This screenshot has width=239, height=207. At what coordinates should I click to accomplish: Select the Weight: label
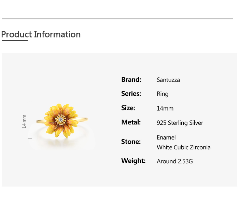click(x=133, y=161)
